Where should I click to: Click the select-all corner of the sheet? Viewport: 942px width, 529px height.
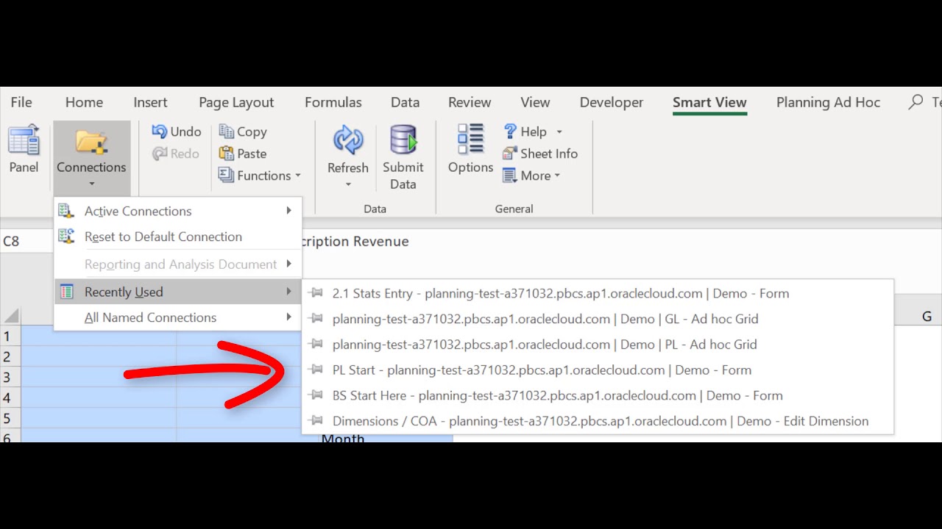point(10,317)
